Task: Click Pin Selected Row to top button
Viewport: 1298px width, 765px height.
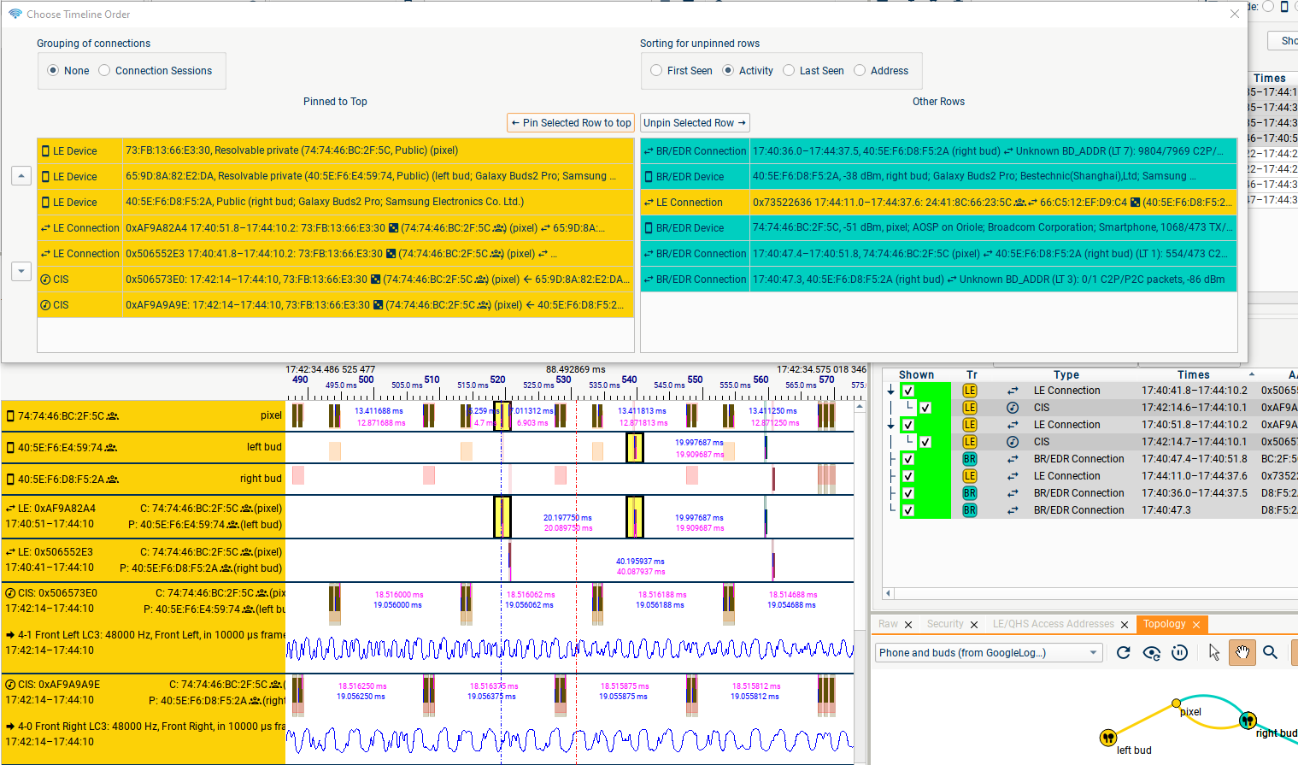Action: pos(571,123)
